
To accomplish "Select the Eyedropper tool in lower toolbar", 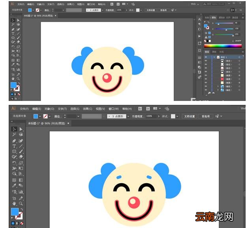I will [14, 185].
